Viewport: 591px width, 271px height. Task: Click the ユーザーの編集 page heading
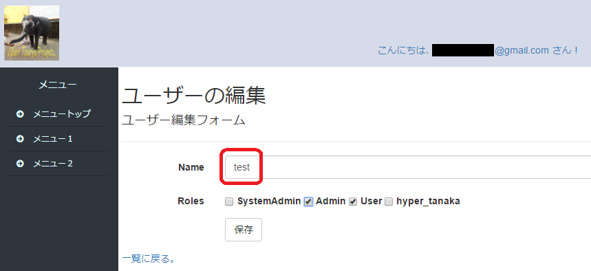194,96
